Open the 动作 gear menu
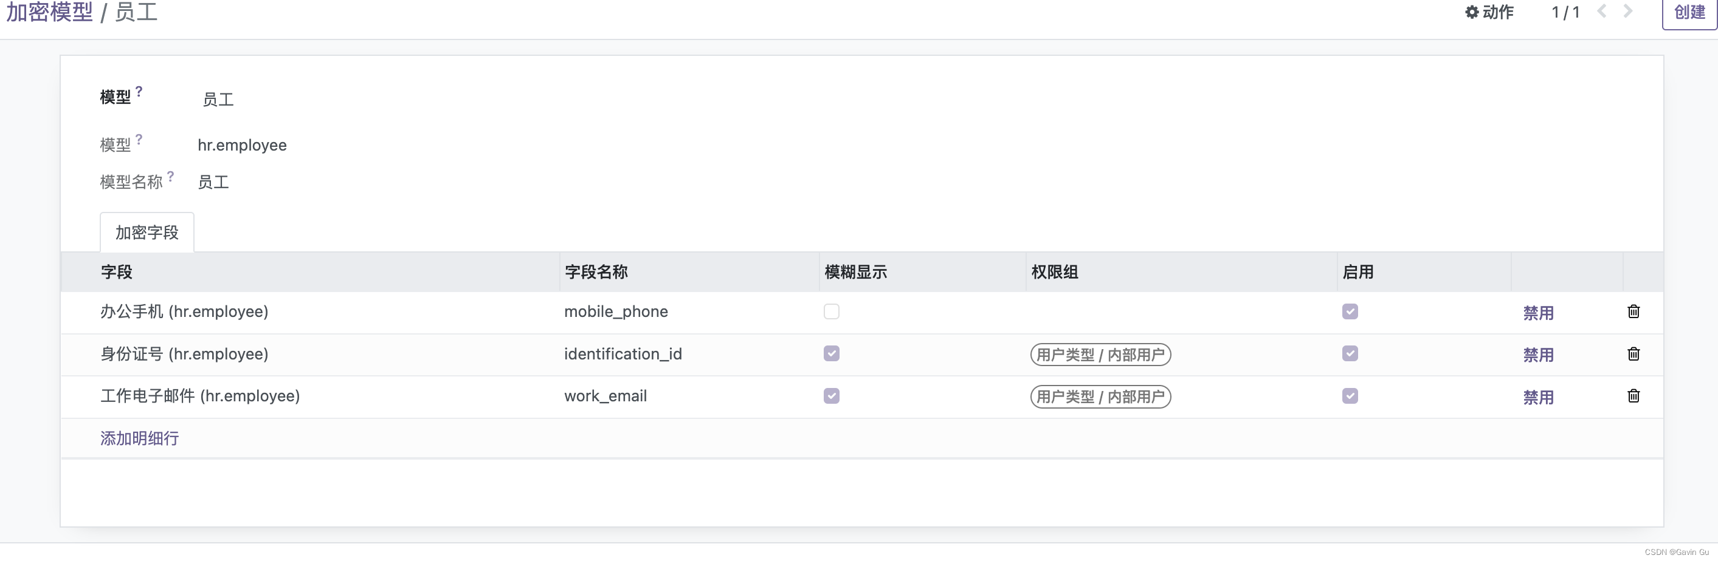This screenshot has height=561, width=1718. click(1489, 12)
